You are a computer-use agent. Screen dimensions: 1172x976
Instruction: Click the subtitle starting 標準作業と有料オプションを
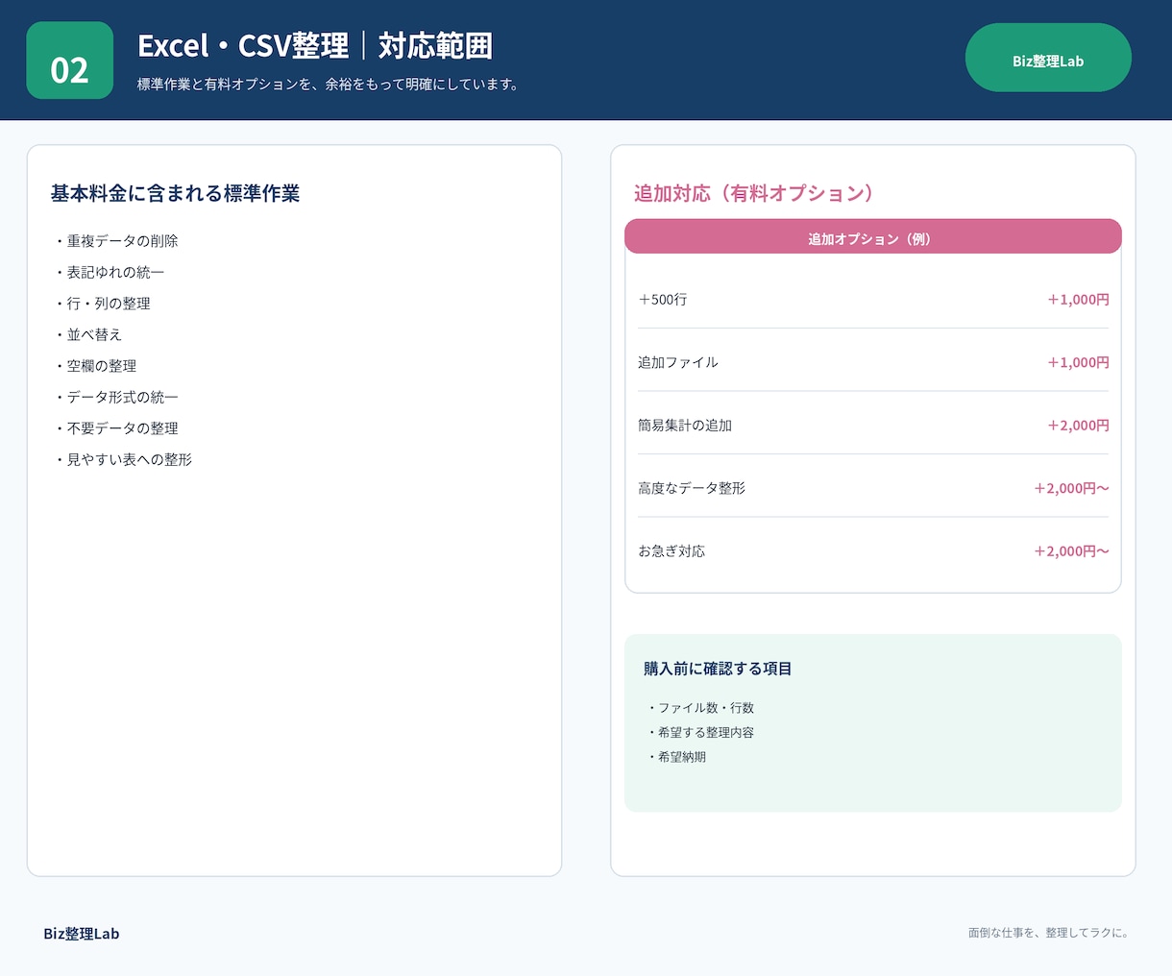pyautogui.click(x=330, y=85)
